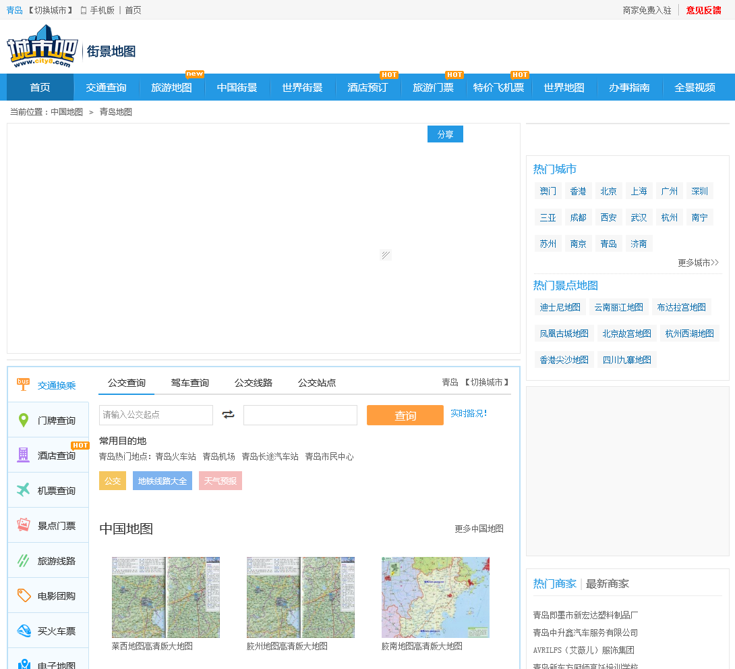Click the mobile phone version icon
Screen dimensions: 735x669
[84, 10]
